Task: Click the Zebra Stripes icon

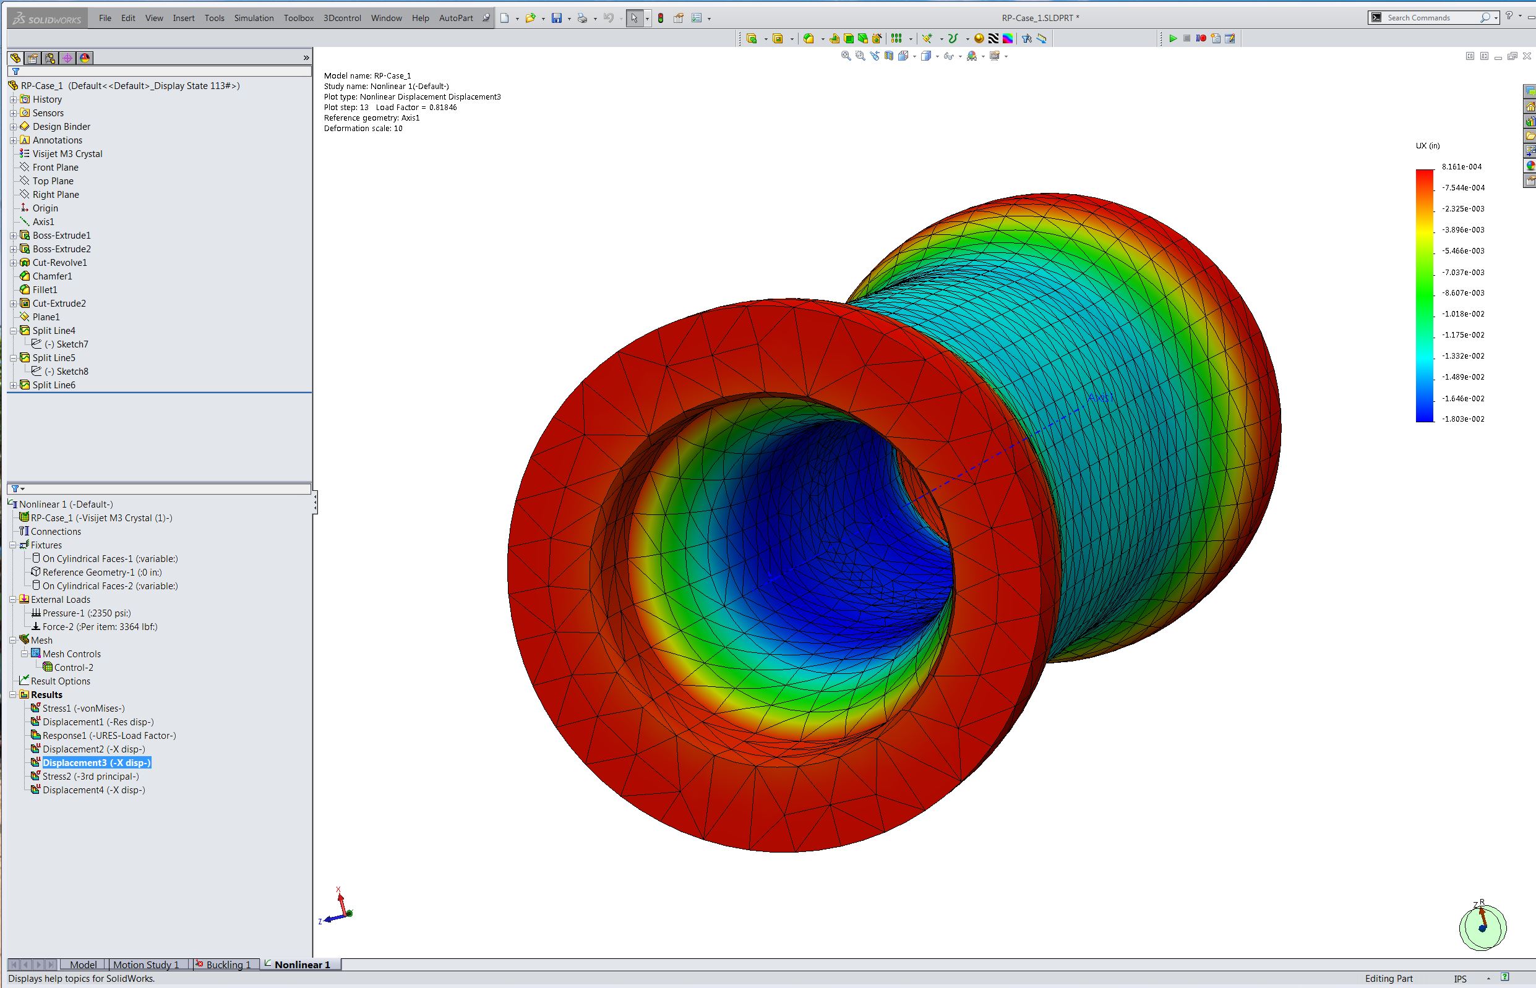Action: (993, 38)
